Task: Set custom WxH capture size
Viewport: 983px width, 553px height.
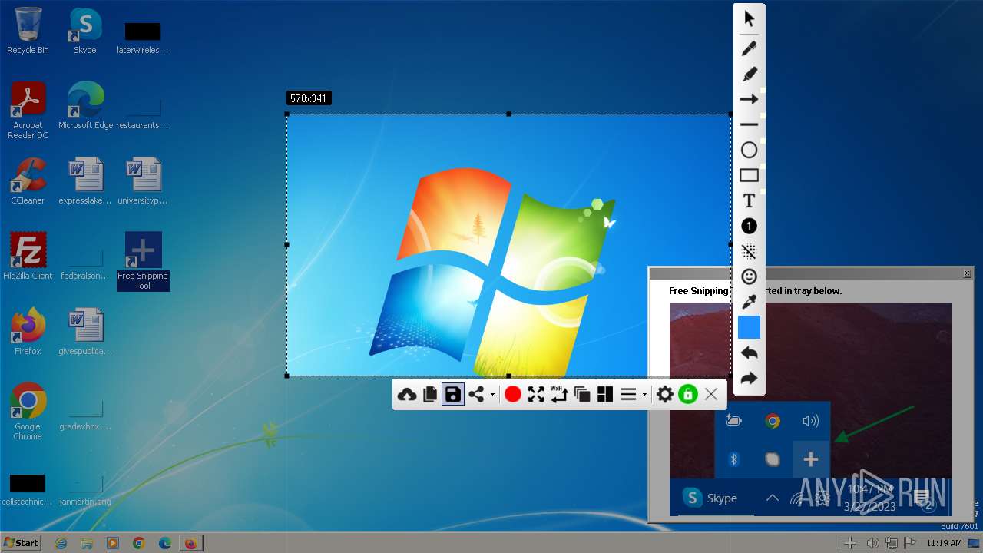Action: (x=559, y=394)
